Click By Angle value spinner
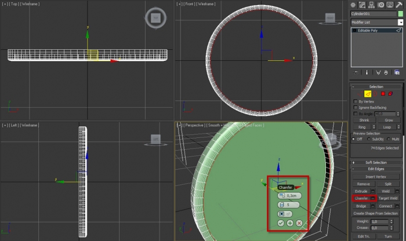Viewport: 406px width, 241px height. (x=398, y=114)
